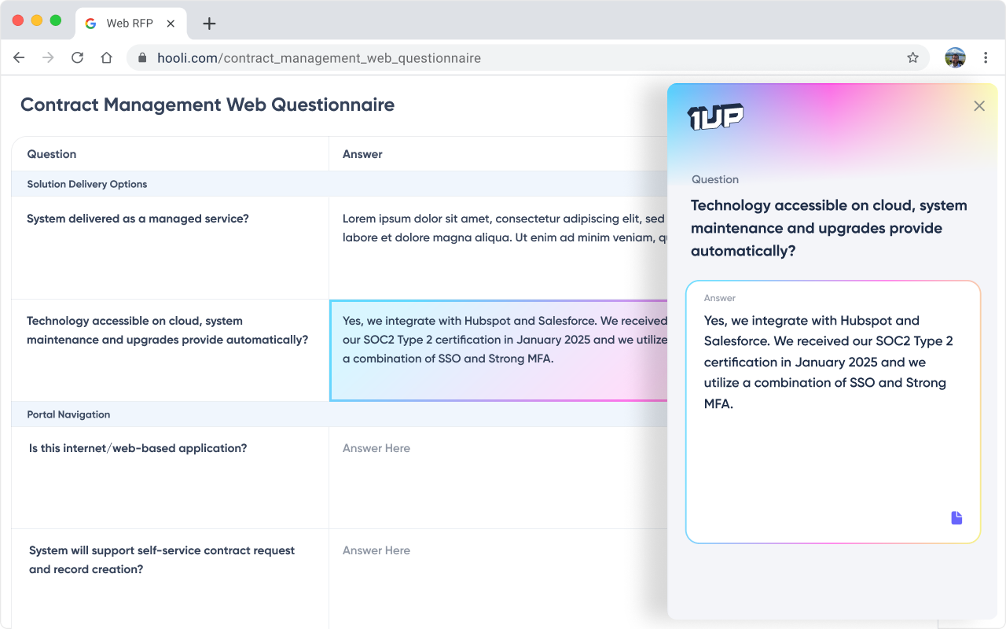Go to browser home page icon
The width and height of the screenshot is (1006, 629).
click(107, 57)
